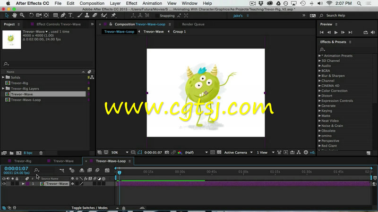Select the Puppet Pin tool
Screen dimensions: 378x212
coord(113,16)
